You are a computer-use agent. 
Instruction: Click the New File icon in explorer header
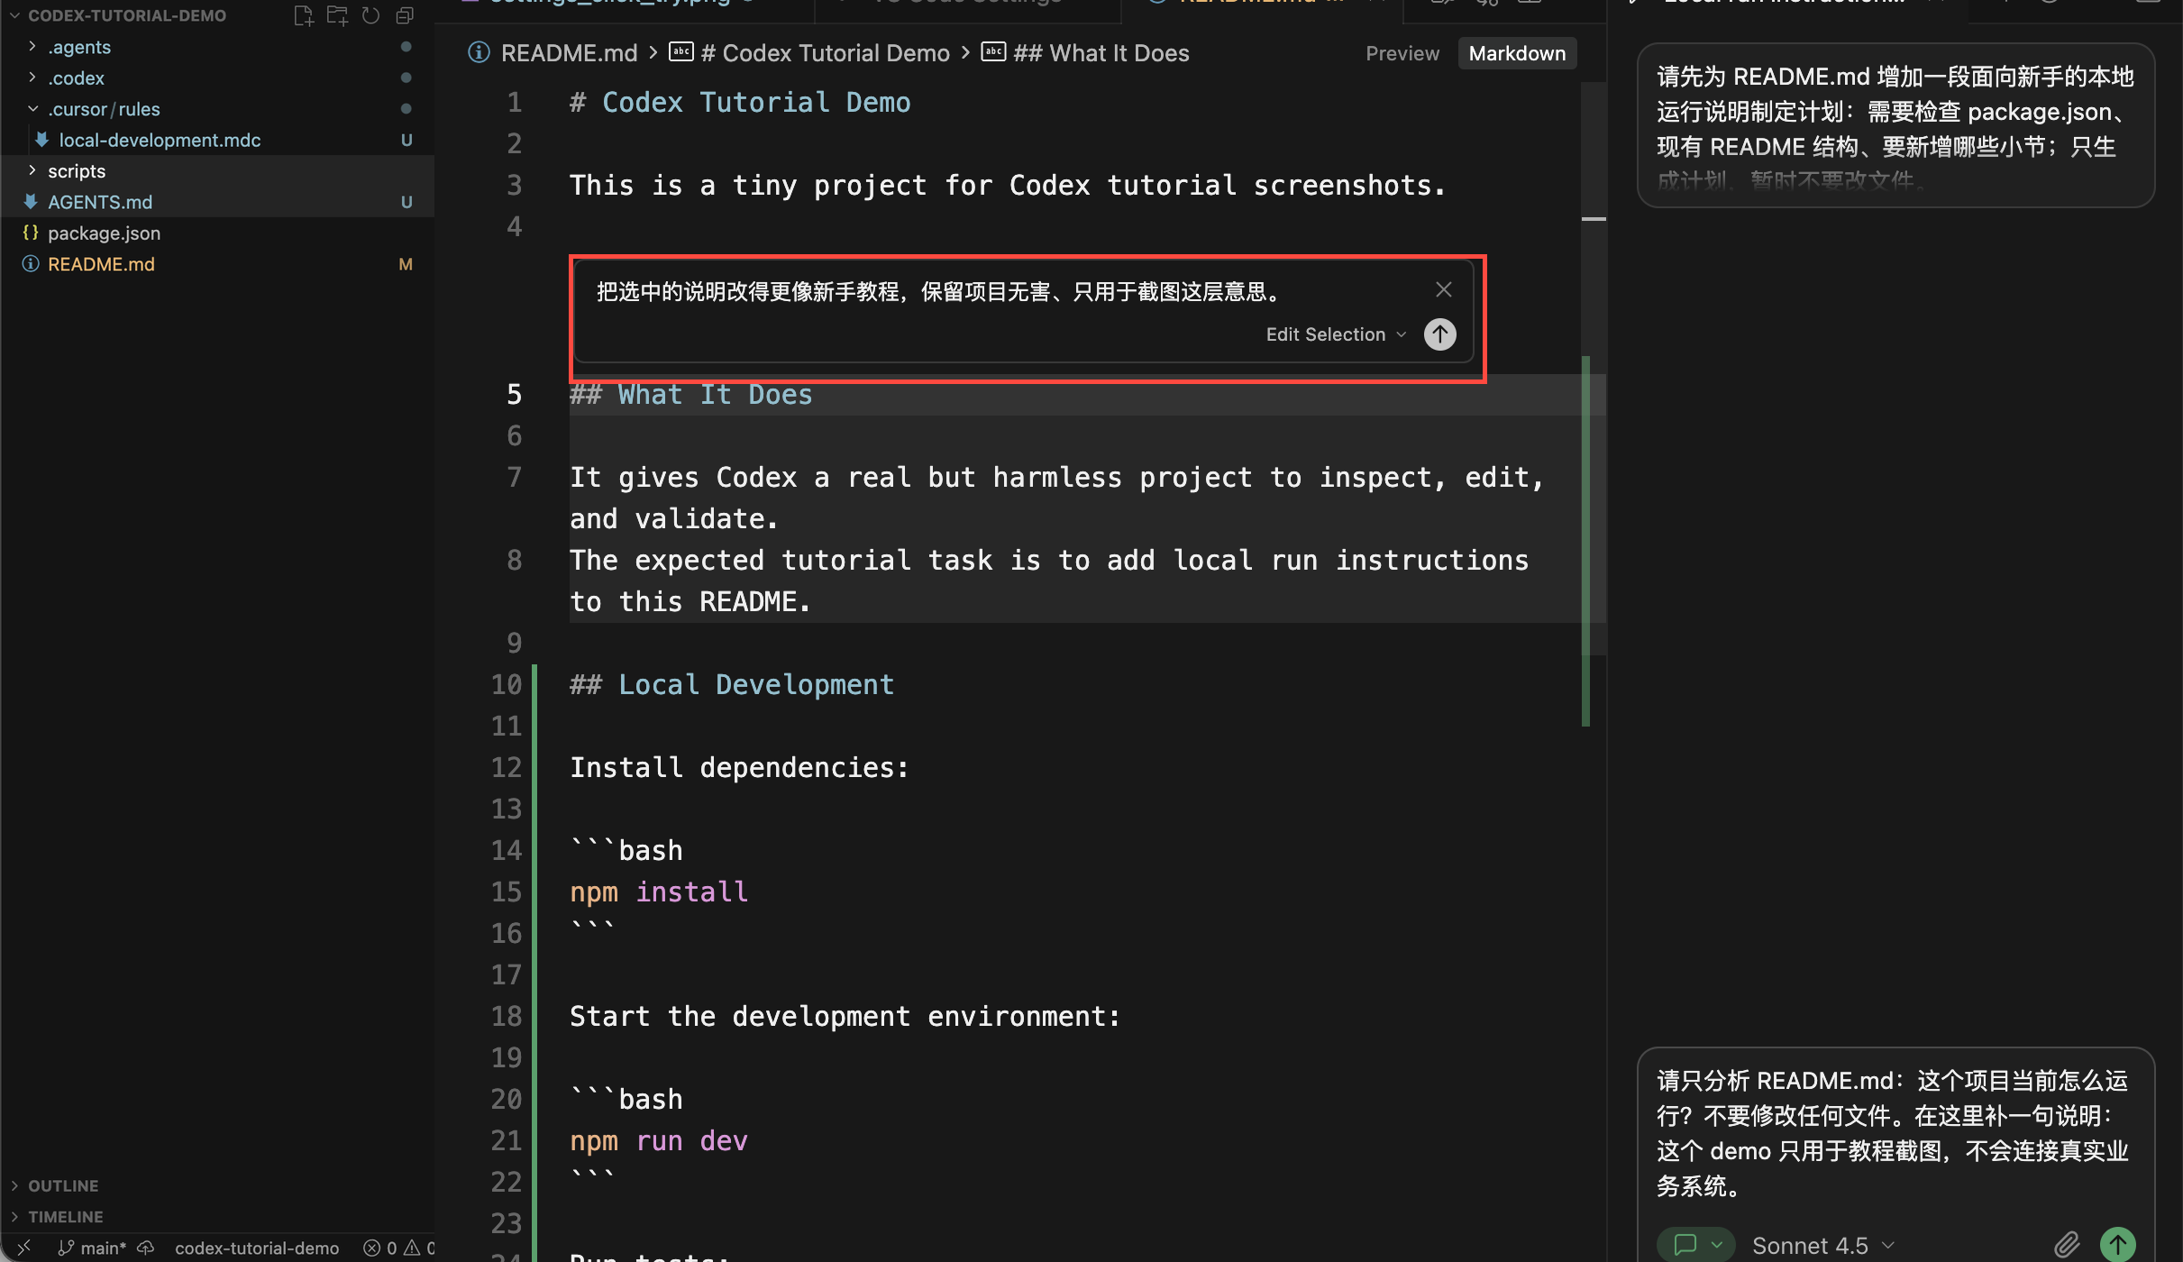point(303,15)
